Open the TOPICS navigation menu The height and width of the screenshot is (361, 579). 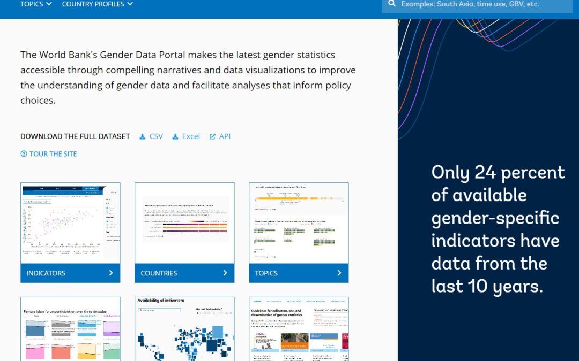point(36,4)
